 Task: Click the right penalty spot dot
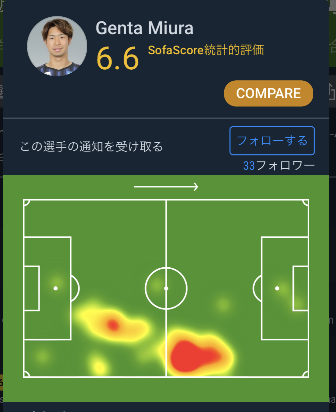(277, 288)
